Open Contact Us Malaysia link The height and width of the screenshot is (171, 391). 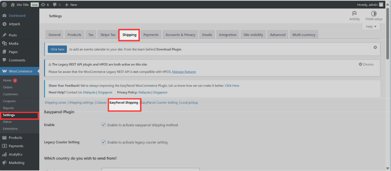coord(89,92)
